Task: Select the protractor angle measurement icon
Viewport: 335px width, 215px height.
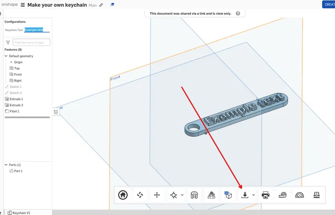Action: click(299, 195)
